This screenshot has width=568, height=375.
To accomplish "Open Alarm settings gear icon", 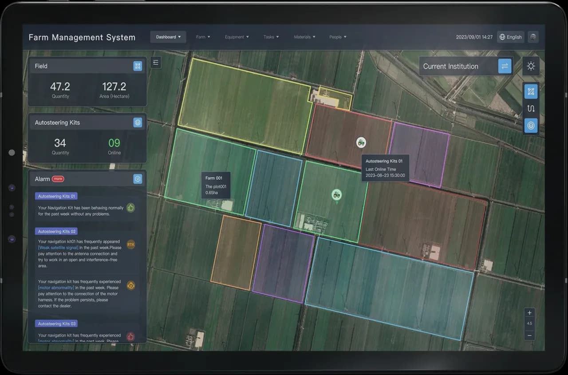I will tap(138, 179).
